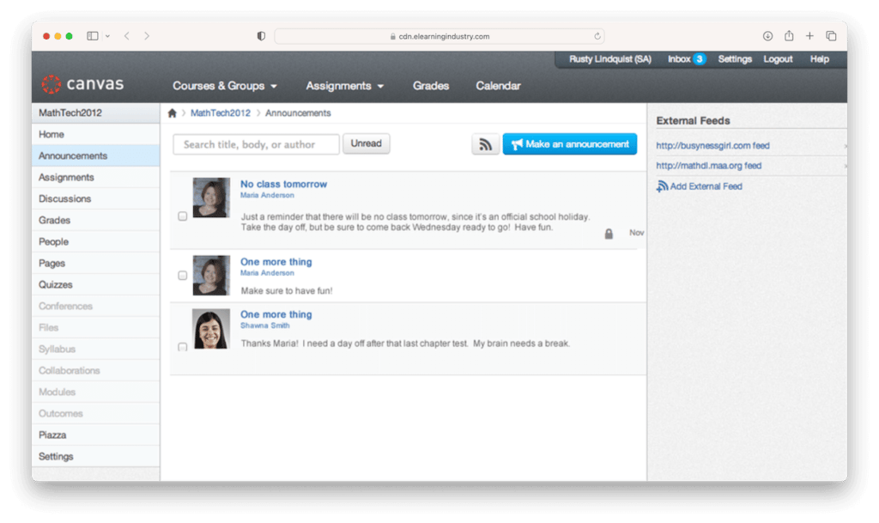
Task: Open the busynessgirl.com feed link
Action: [712, 146]
